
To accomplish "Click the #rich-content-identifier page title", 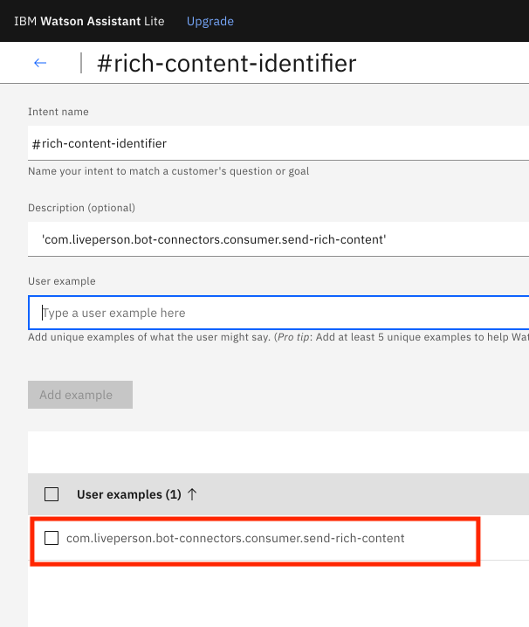I will (227, 63).
